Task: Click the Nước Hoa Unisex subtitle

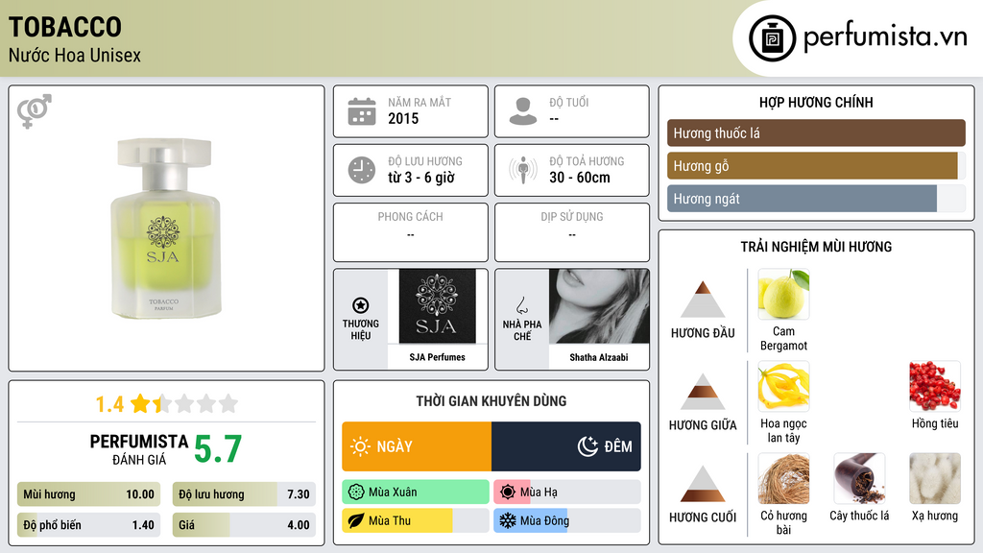Action: [75, 55]
